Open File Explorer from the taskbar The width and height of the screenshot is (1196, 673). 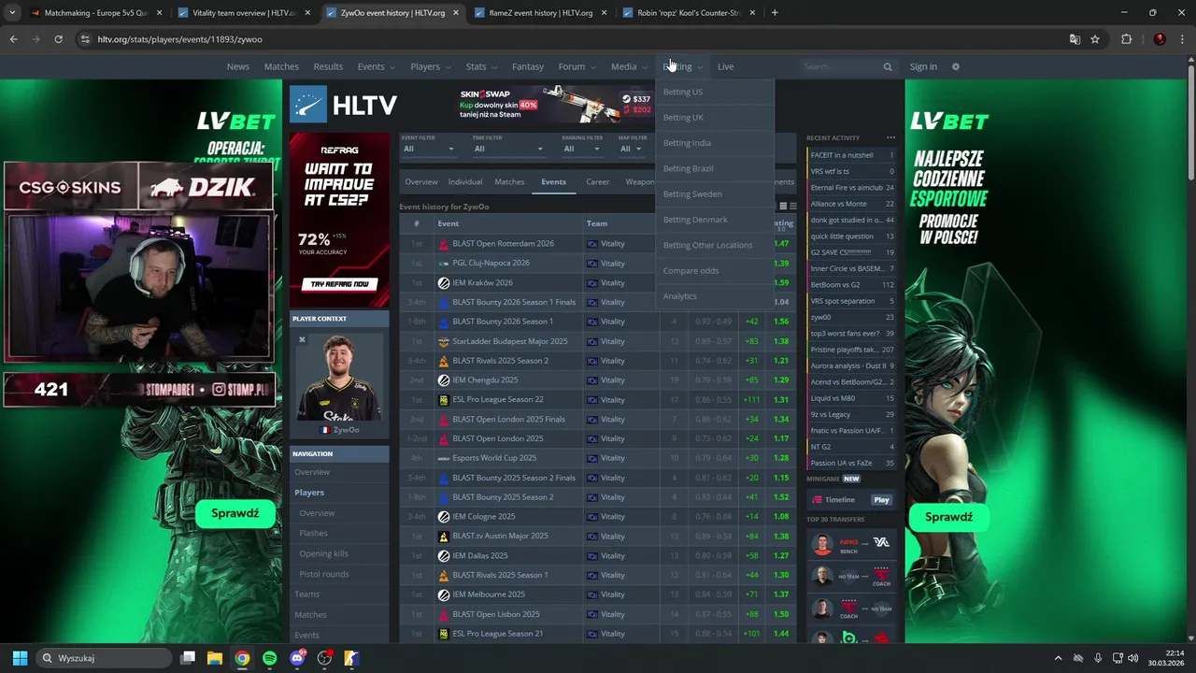pos(214,658)
